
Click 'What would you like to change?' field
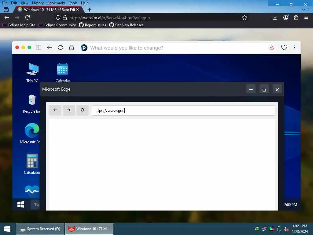click(x=178, y=48)
